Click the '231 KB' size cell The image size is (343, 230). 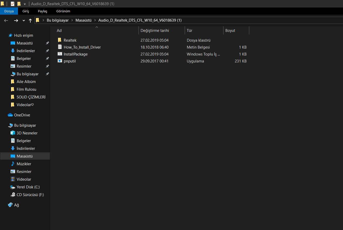[x=241, y=61]
